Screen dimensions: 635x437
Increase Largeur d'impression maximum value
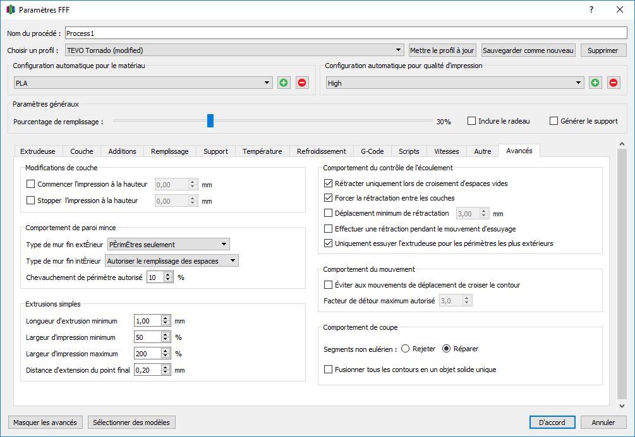tap(166, 351)
